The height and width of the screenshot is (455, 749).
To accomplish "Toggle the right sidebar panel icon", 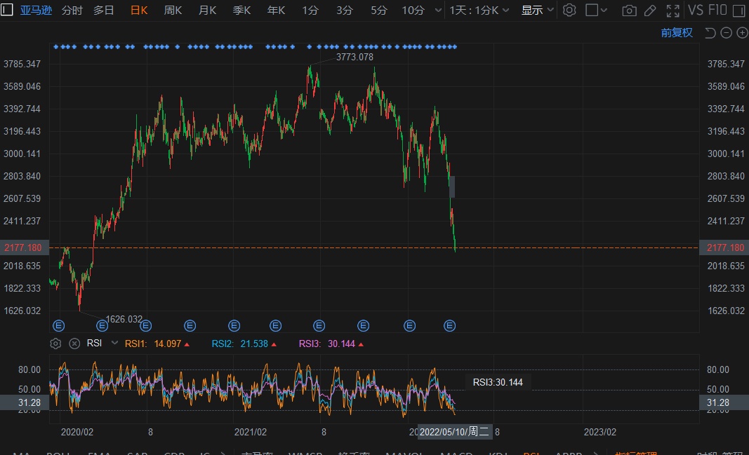I will click(x=738, y=11).
